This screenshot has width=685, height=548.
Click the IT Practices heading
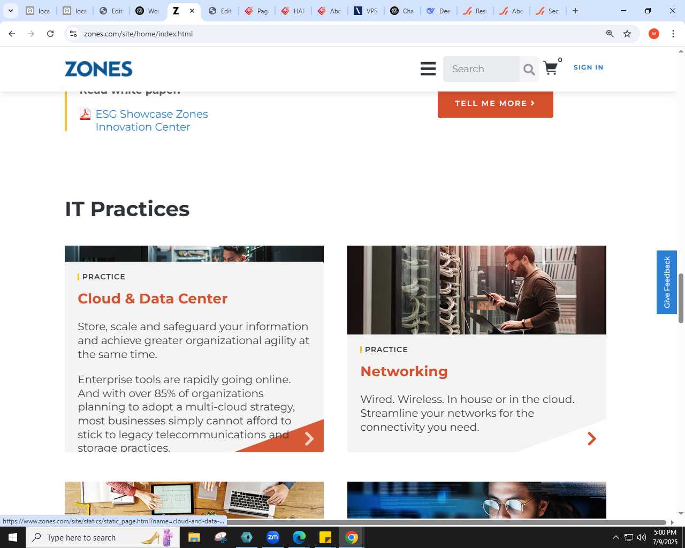click(x=127, y=209)
